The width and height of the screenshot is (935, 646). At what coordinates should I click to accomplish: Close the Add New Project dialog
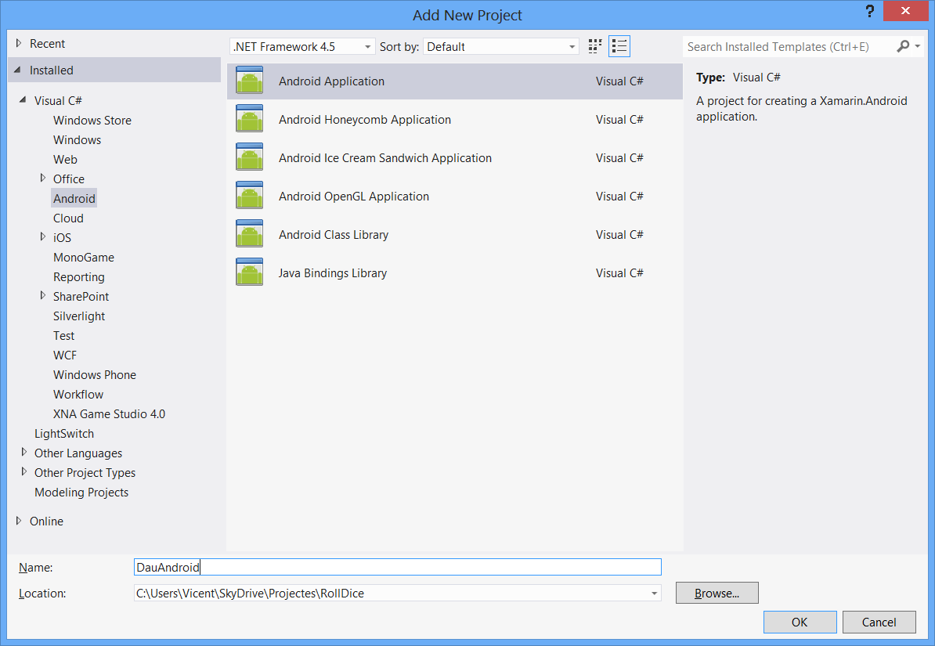[x=905, y=11]
